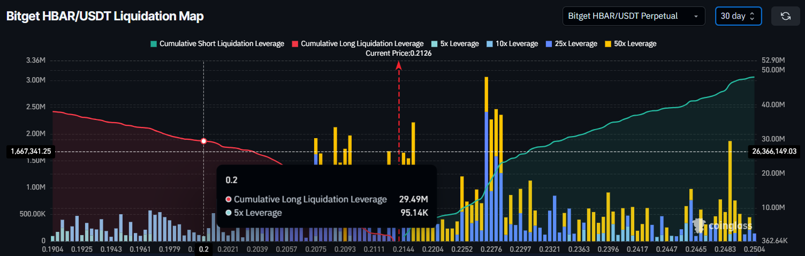Screen dimensions: 805x256
Task: Click the 26,366,149.03 right axis marker
Action: click(x=774, y=152)
